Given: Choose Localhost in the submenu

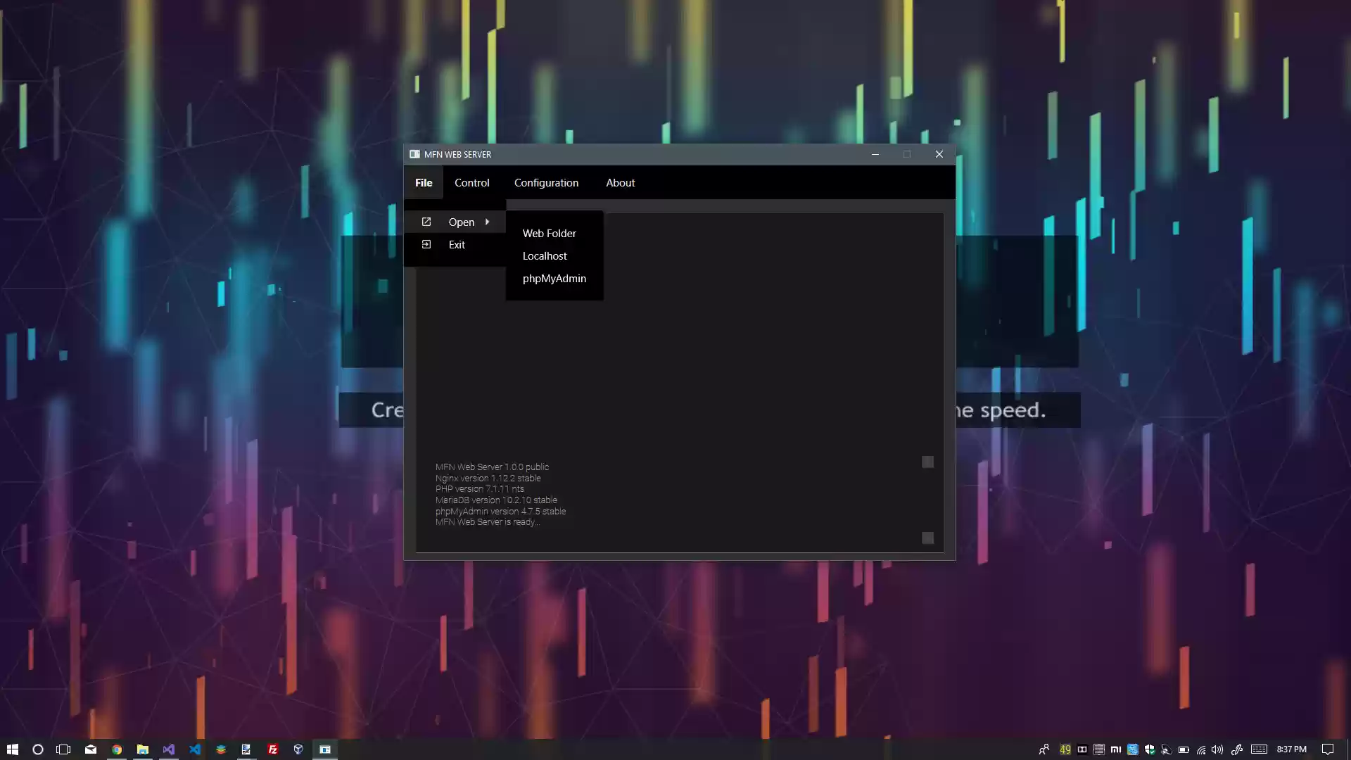Looking at the screenshot, I should pos(545,255).
